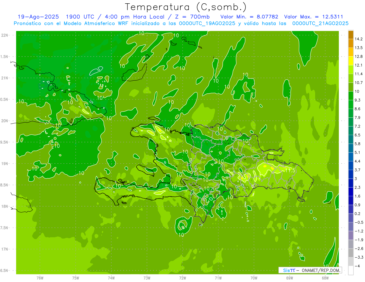Pick the yellow swatch between 12.1 and 12.8
The image size is (365, 282).
[351, 61]
